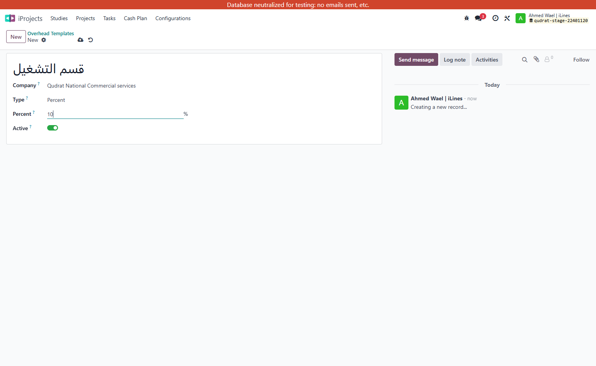Open the activities clock icon

pyautogui.click(x=495, y=18)
